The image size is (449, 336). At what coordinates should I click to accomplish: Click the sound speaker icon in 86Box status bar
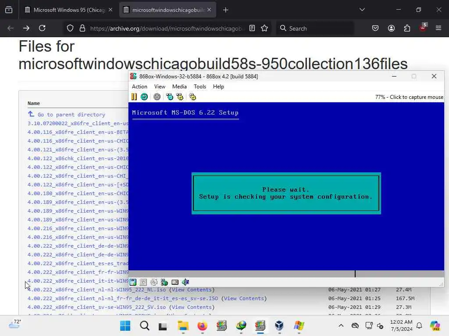click(185, 282)
